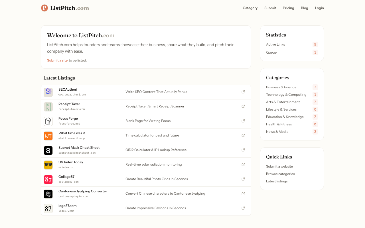This screenshot has height=228, width=365.
Task: Click the www.seoauthori.com URL text
Action: click(x=72, y=95)
